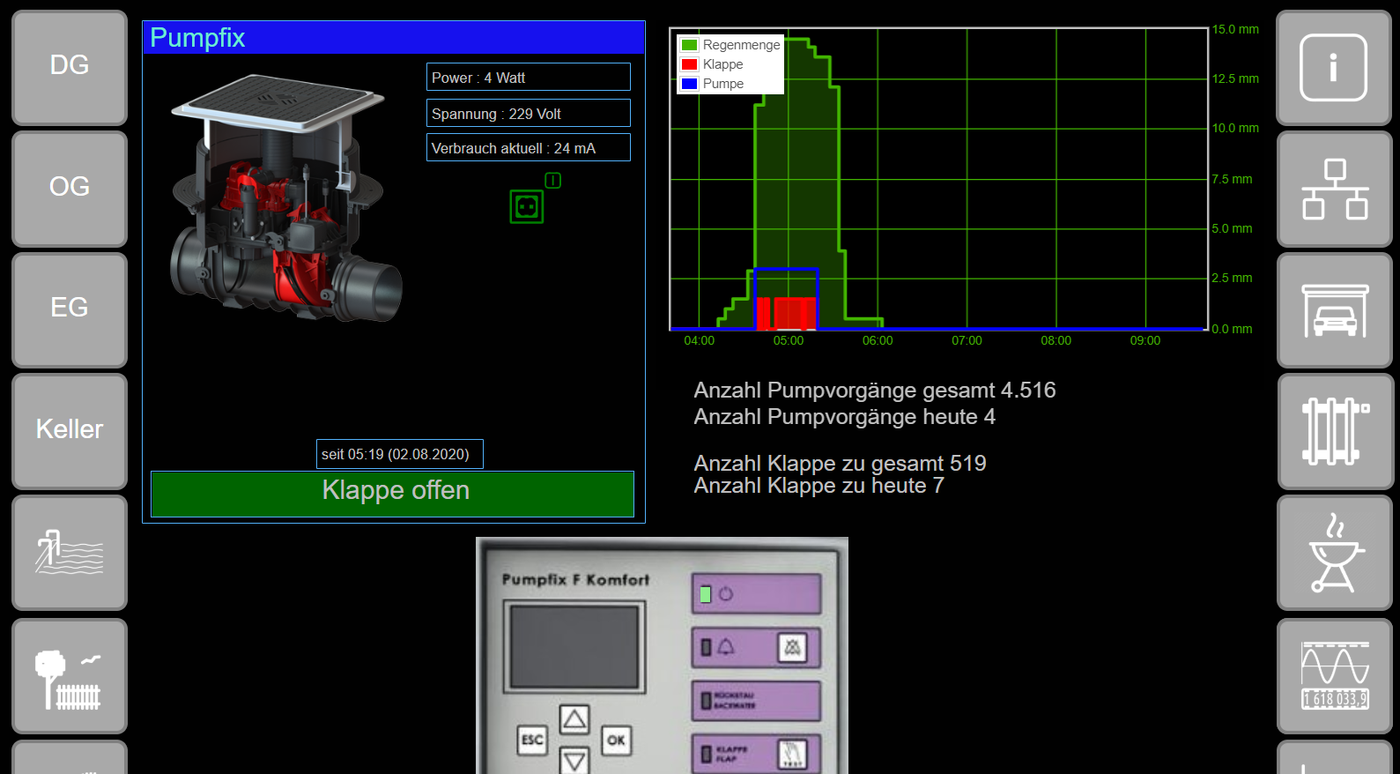
Task: Toggle the green power socket icon
Action: coord(527,207)
